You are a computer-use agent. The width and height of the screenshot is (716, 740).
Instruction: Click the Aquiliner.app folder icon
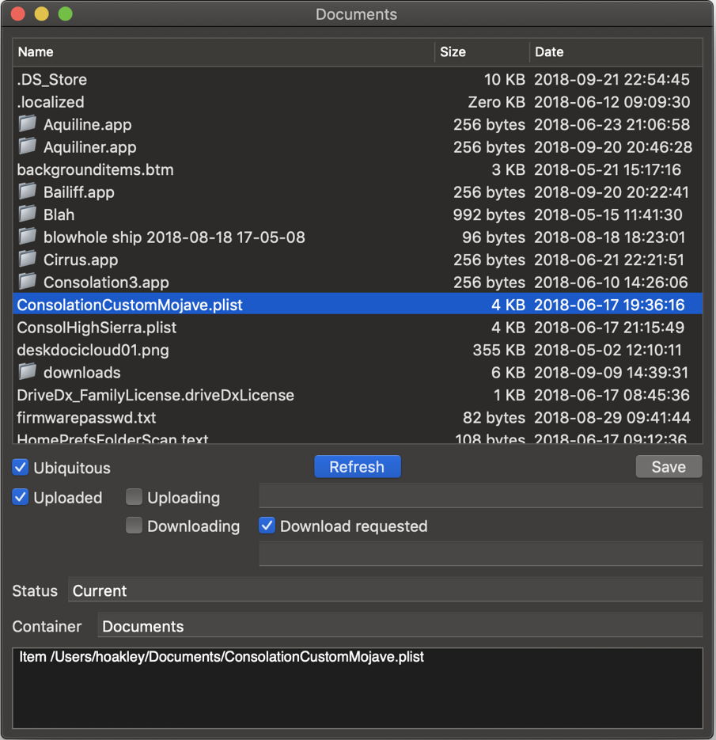click(28, 146)
